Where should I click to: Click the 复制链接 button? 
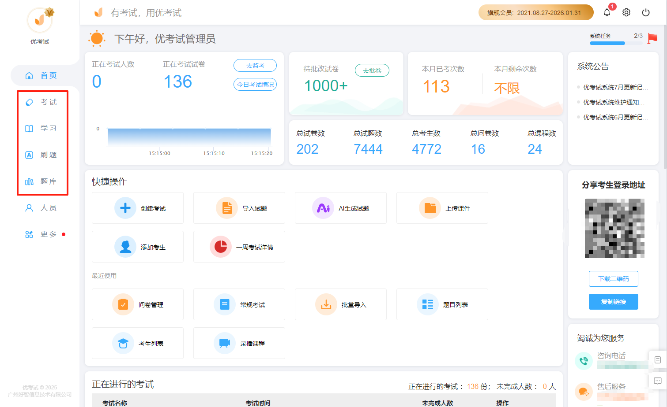(x=614, y=302)
